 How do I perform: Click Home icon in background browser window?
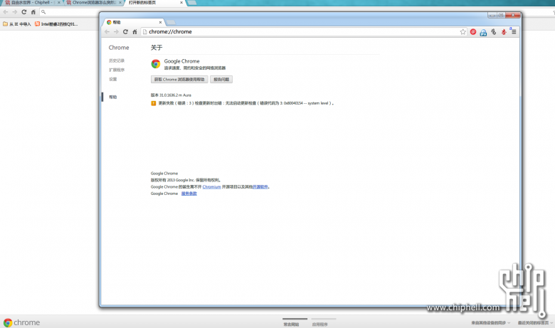coord(33,12)
